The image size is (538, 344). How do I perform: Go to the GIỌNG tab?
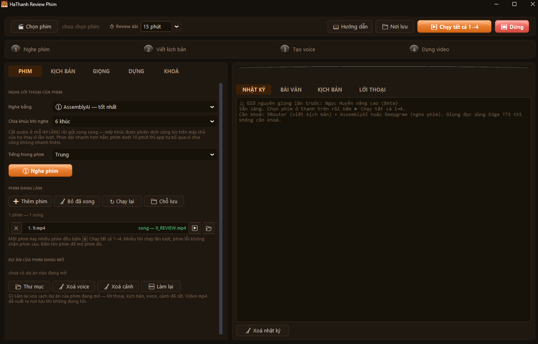click(x=101, y=71)
